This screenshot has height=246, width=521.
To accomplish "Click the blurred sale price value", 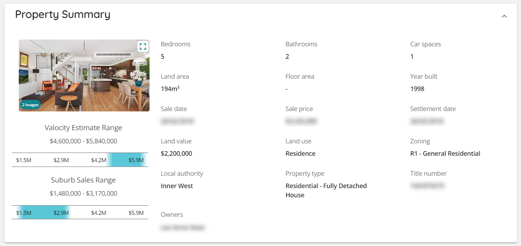I will click(x=301, y=121).
